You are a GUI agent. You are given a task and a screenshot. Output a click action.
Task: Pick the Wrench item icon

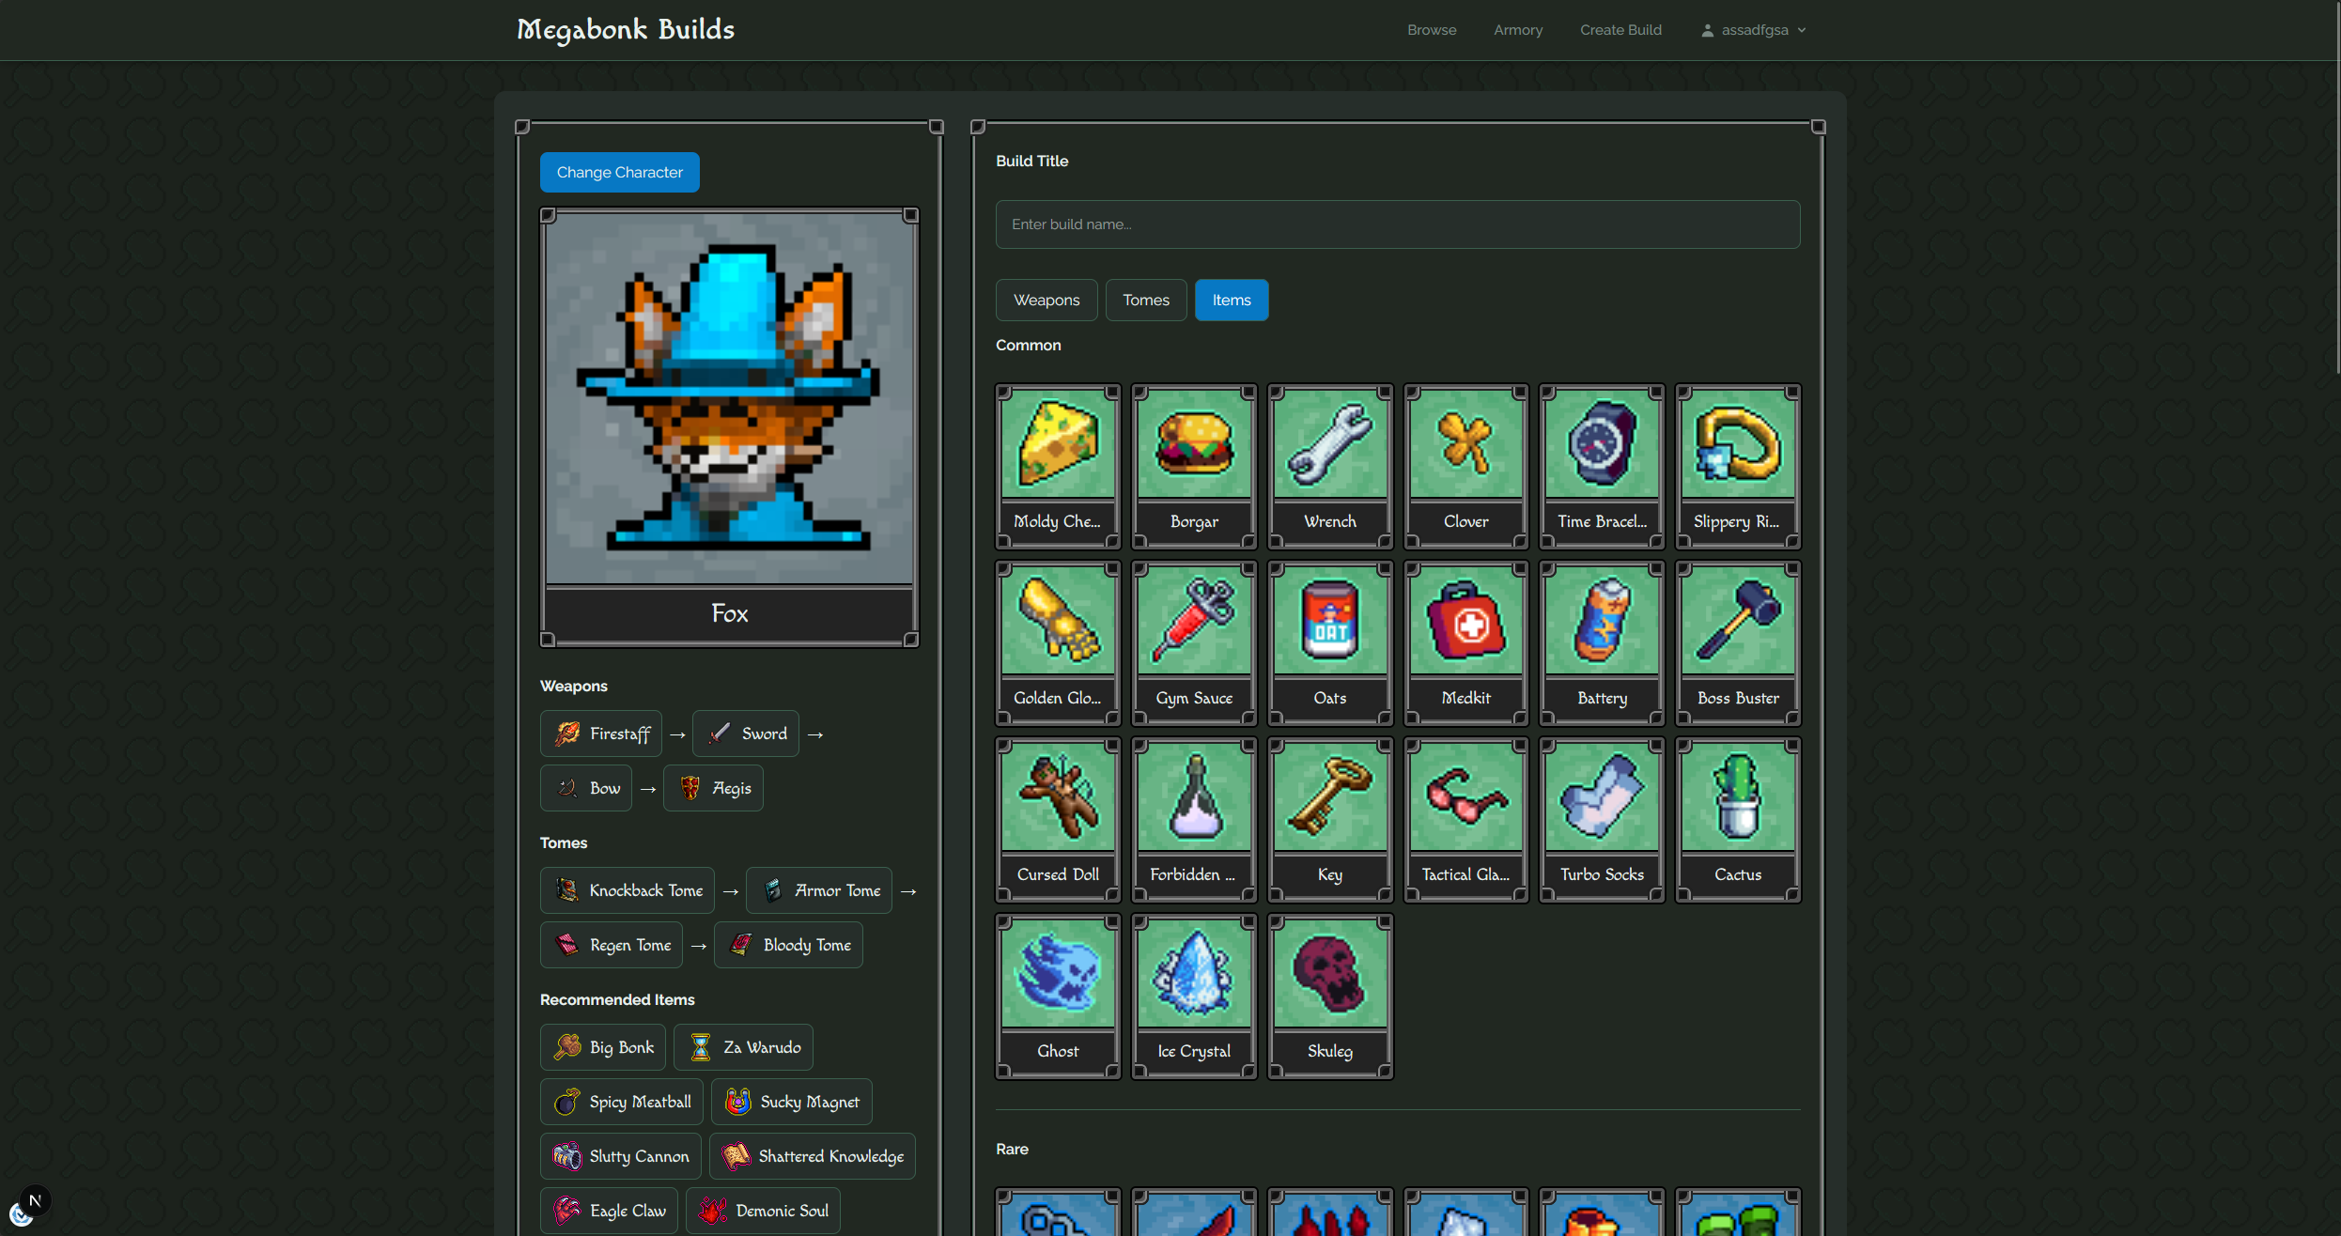1329,444
